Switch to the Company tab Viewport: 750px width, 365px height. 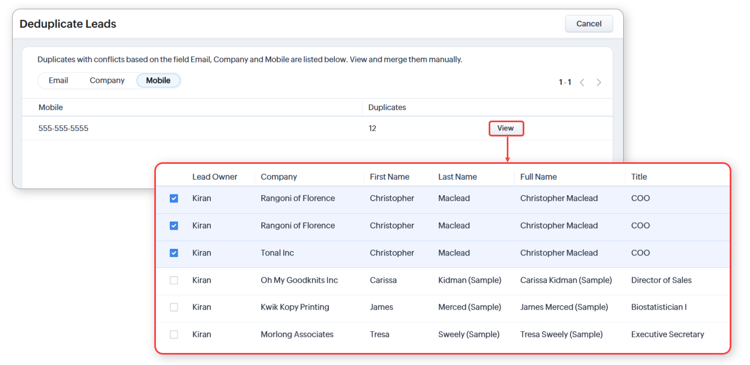107,81
